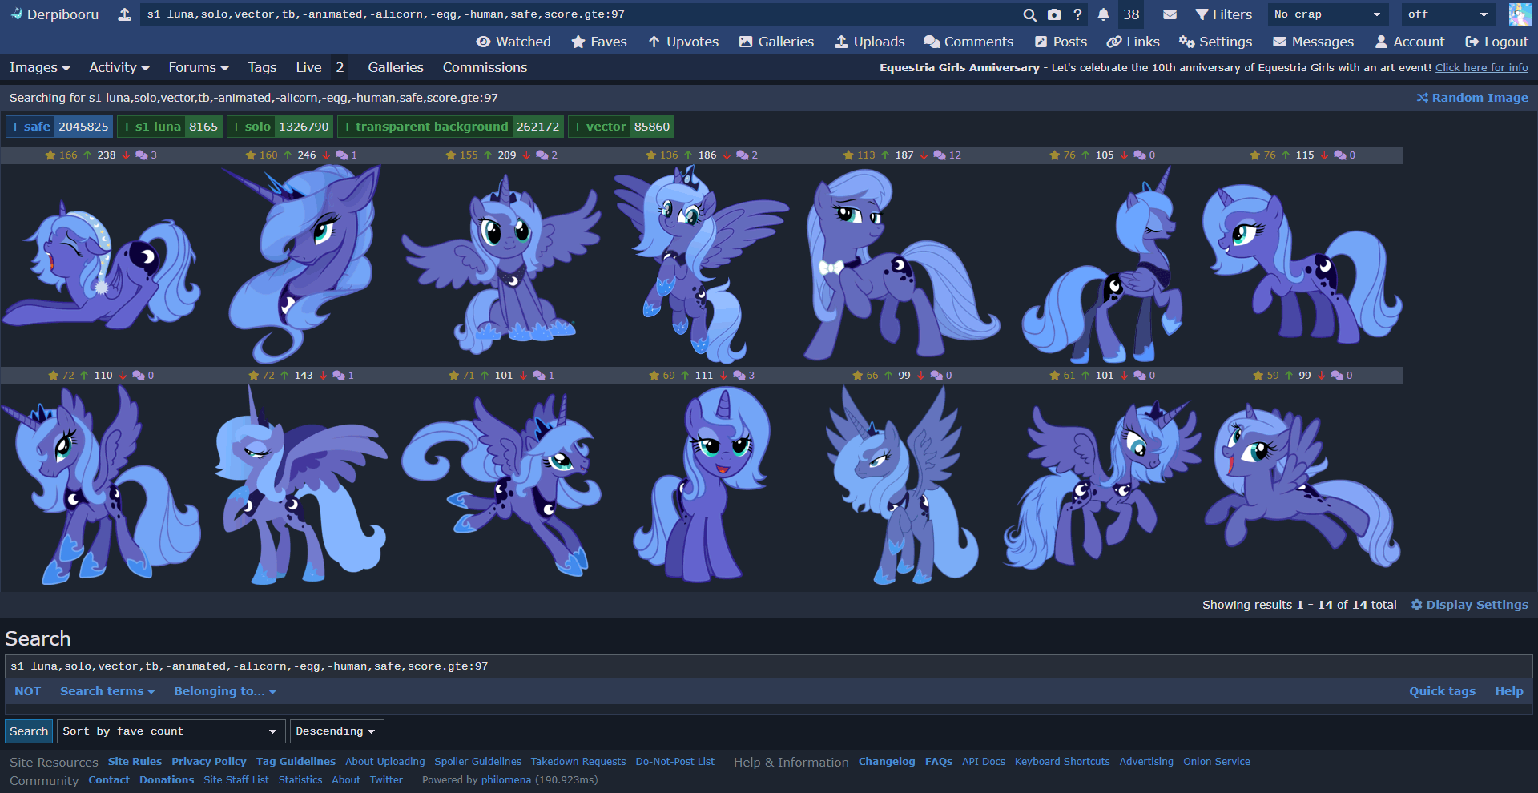Open the Messages page
Viewport: 1538px width, 793px height.
pos(1313,42)
